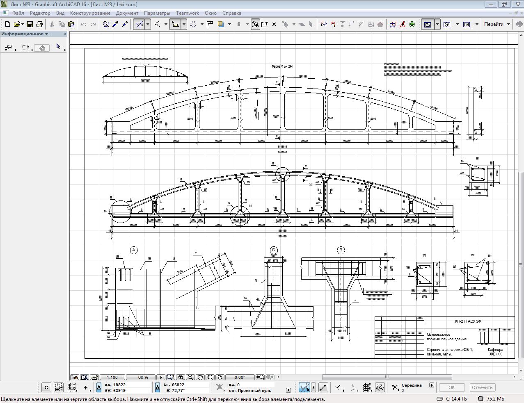Click the OK button in bottom bar

451,387
